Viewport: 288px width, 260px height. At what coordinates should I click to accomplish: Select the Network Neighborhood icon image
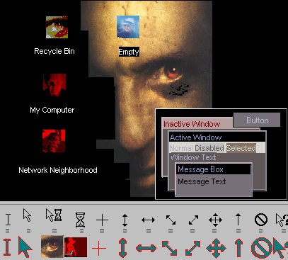click(54, 141)
